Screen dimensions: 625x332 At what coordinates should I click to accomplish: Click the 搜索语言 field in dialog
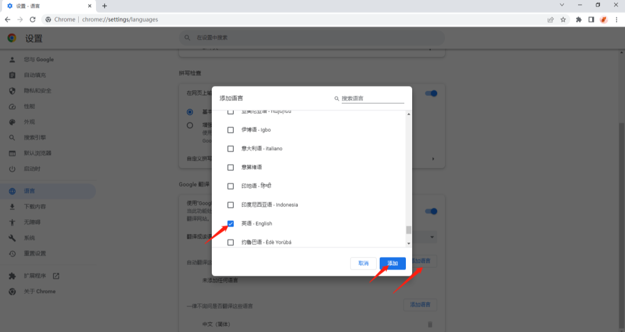tap(372, 99)
